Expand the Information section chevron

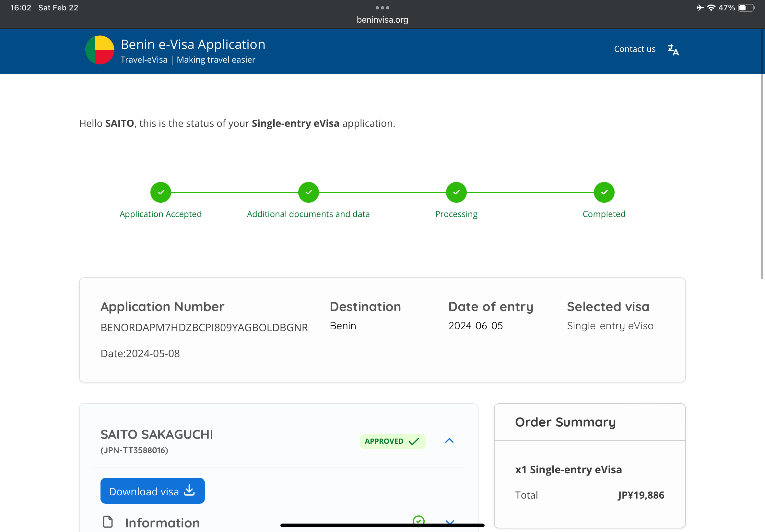coord(450,522)
